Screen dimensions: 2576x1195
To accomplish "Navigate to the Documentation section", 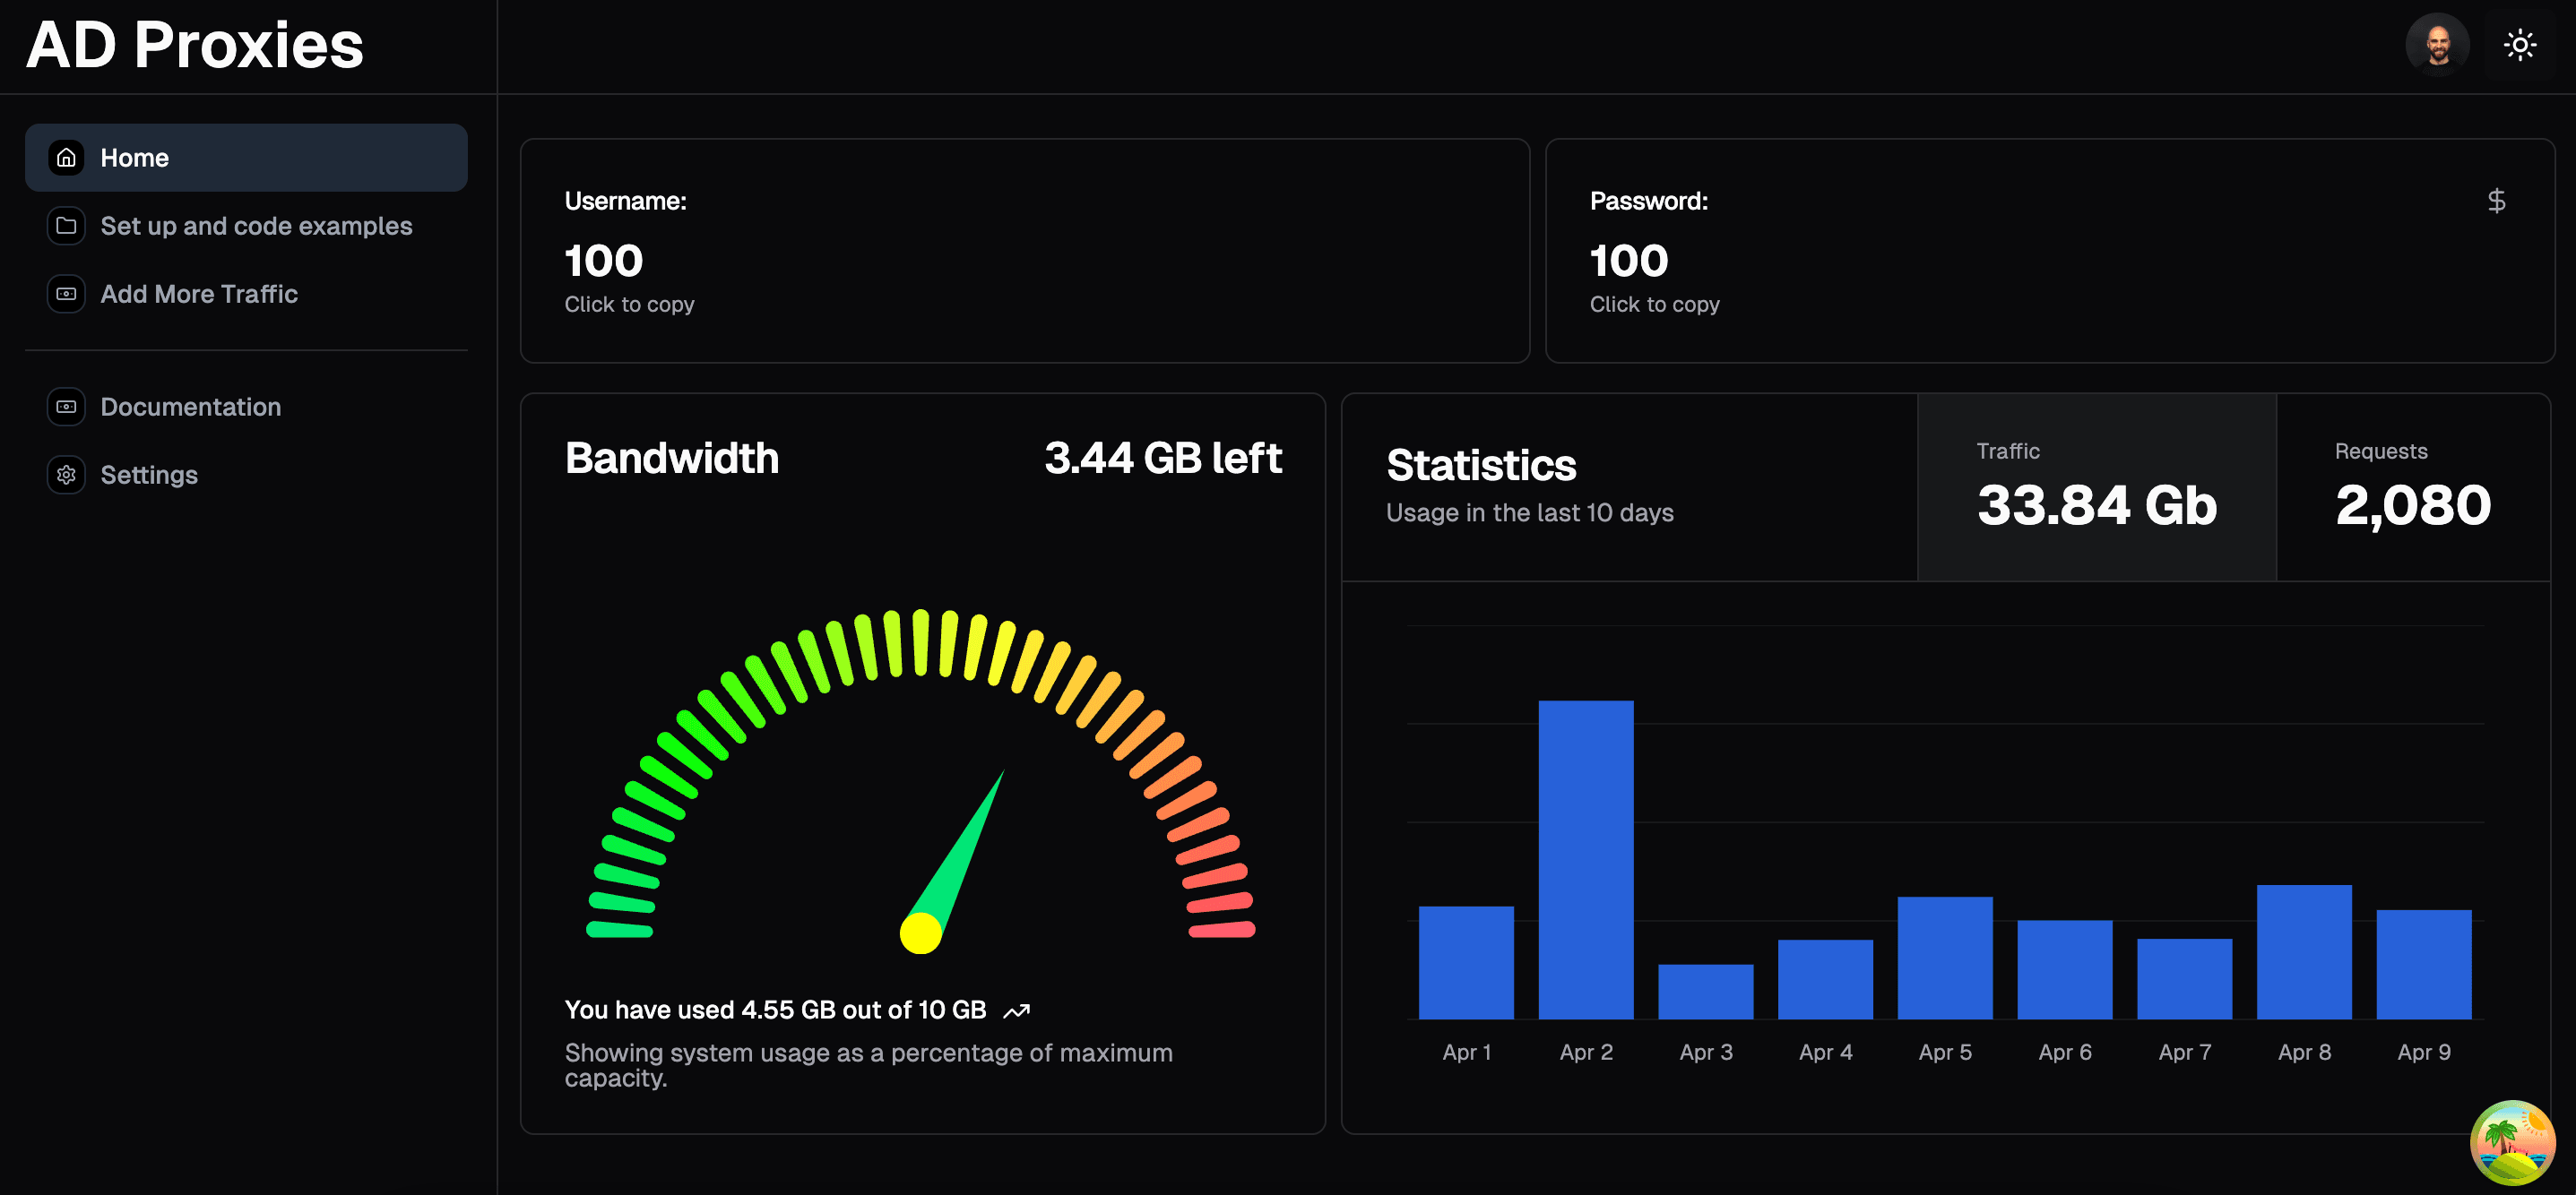I will pos(190,407).
